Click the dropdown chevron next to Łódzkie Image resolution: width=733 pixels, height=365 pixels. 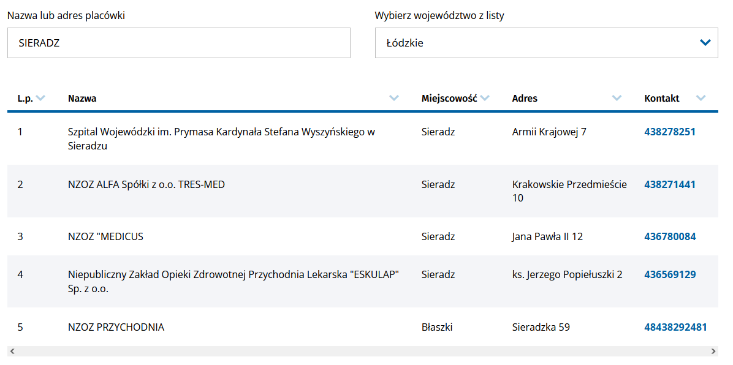click(x=705, y=43)
